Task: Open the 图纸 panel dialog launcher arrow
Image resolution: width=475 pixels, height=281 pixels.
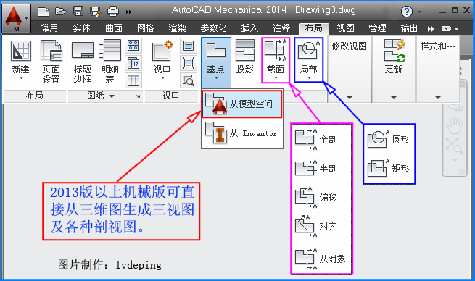Action: (138, 96)
